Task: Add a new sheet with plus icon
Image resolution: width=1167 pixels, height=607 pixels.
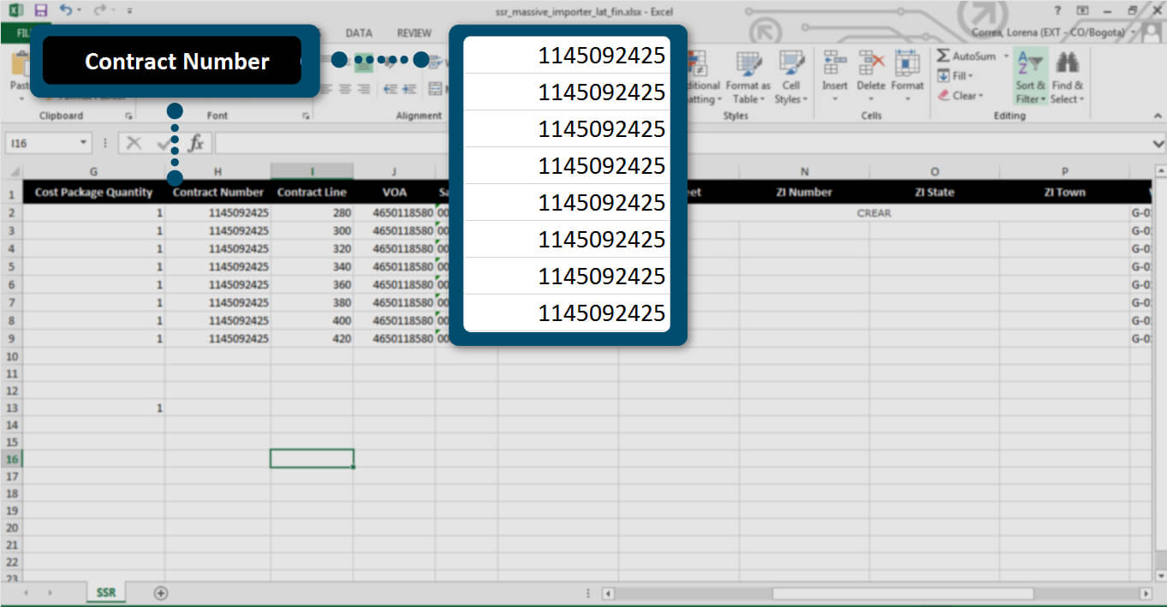Action: pyautogui.click(x=160, y=592)
